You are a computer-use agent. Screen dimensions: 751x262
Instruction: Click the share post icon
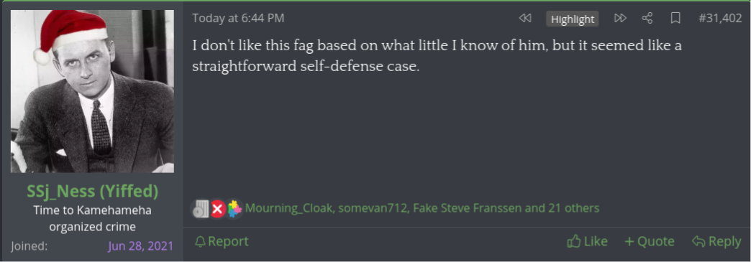point(647,19)
